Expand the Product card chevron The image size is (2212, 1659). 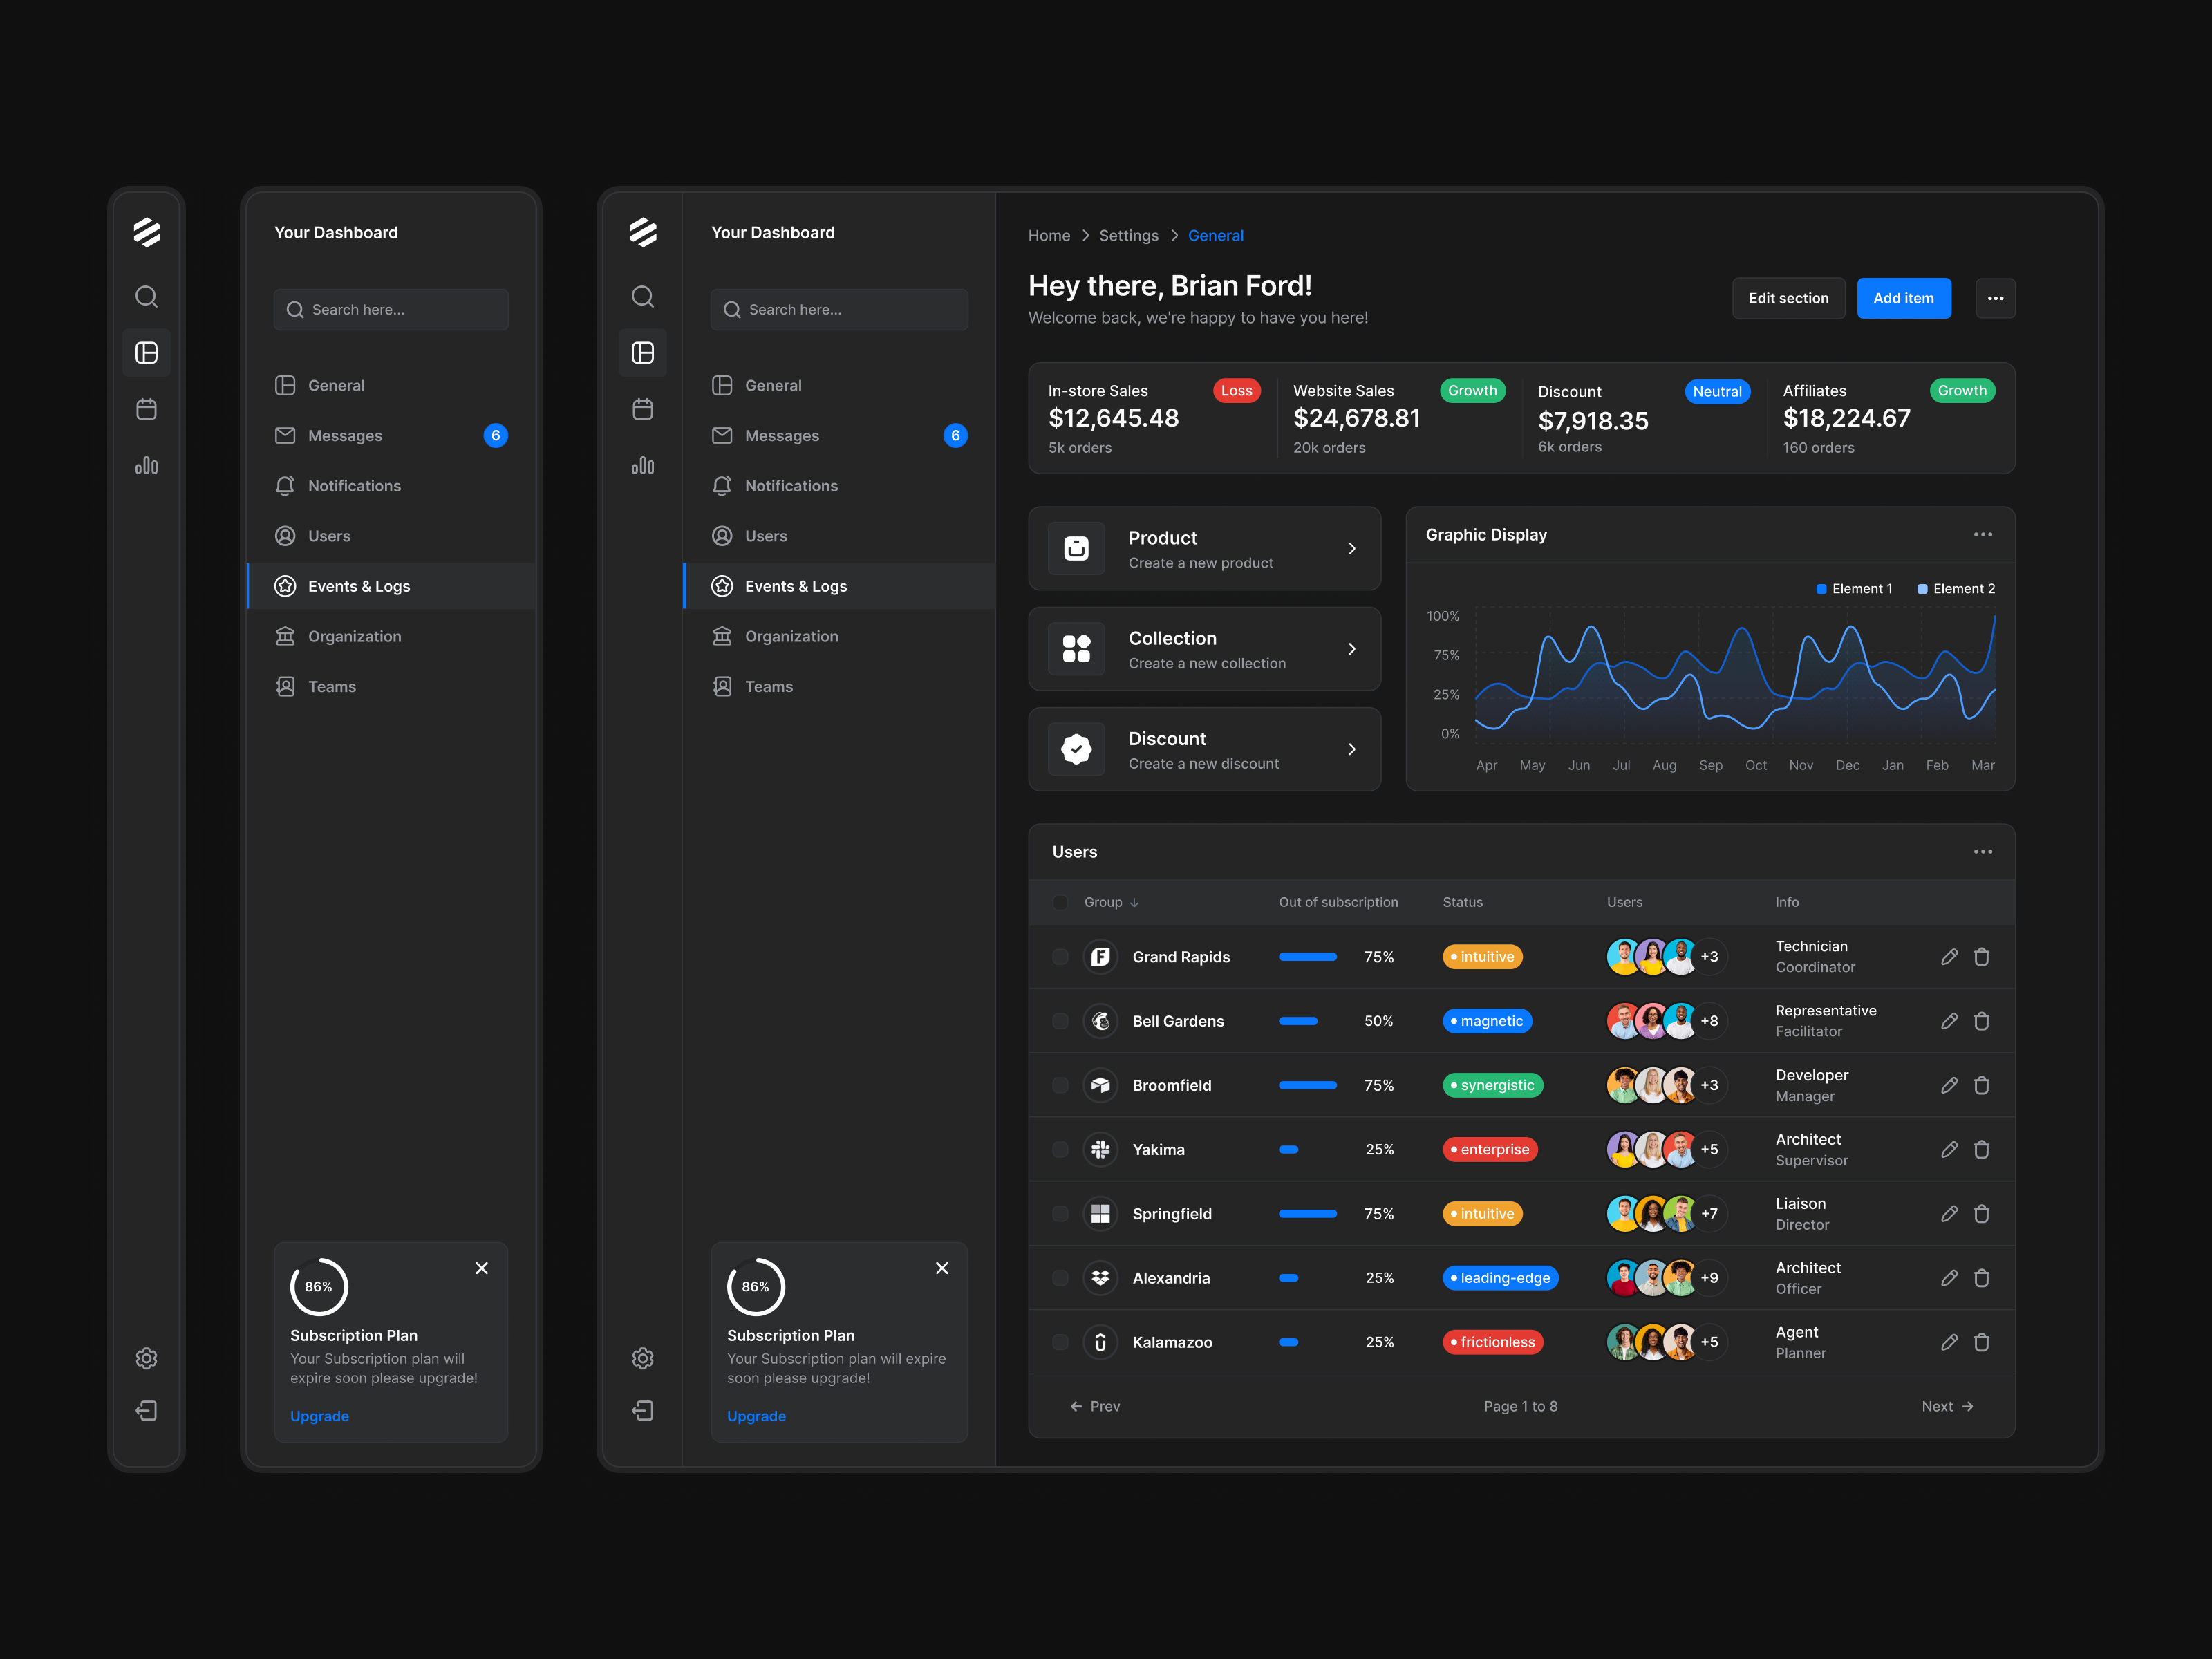[1352, 548]
